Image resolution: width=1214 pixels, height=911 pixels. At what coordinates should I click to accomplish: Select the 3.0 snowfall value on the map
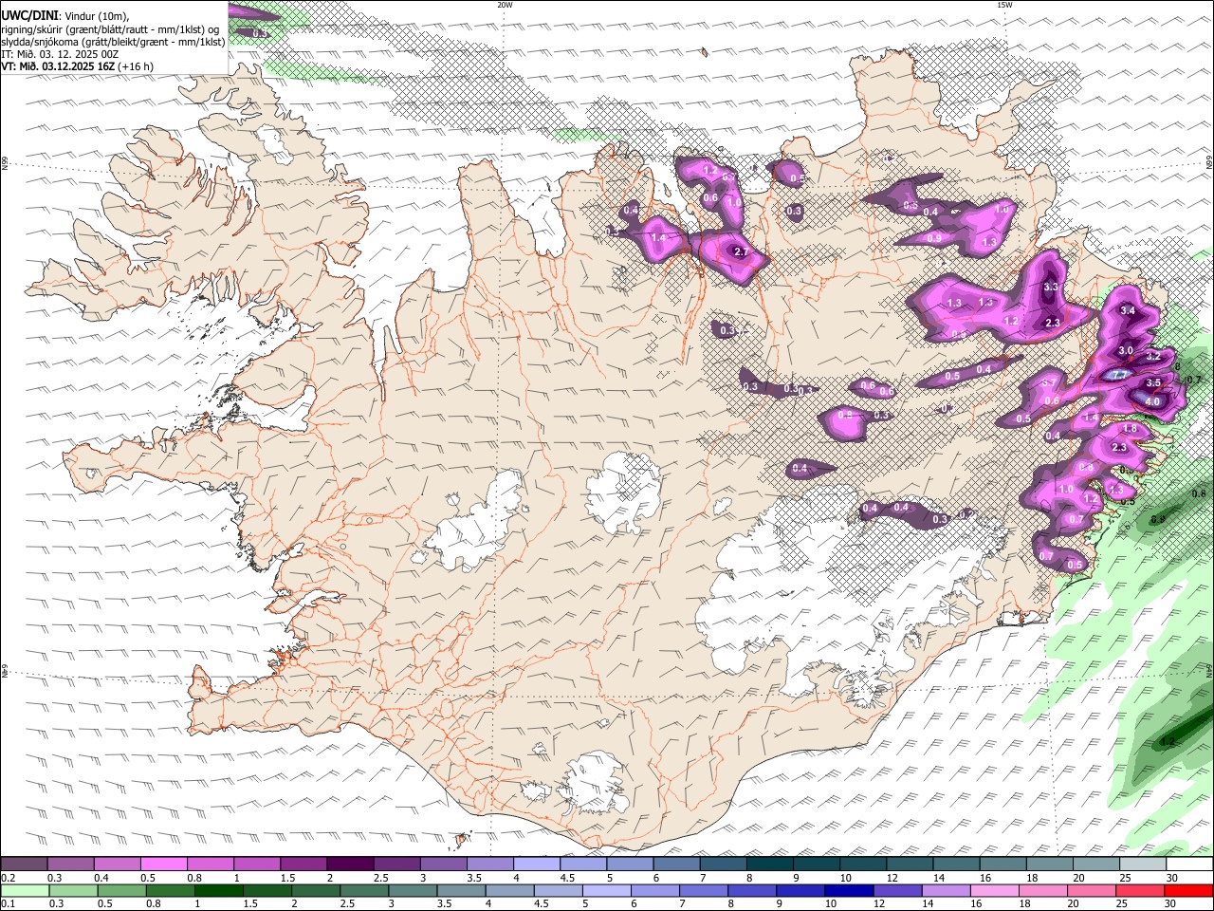point(1126,350)
